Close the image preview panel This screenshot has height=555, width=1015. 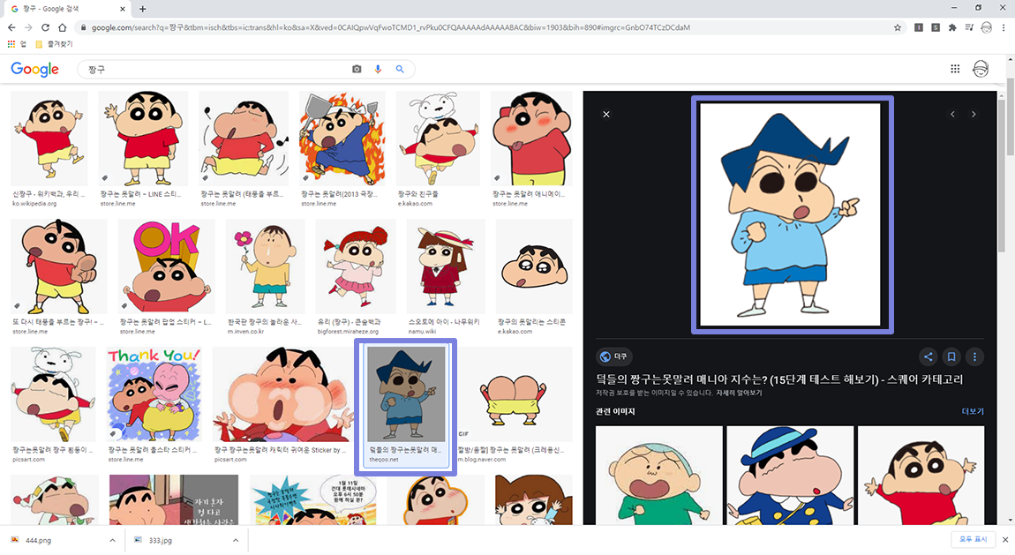click(x=605, y=114)
